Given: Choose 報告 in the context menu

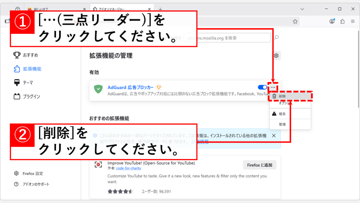Looking at the screenshot, I should (x=290, y=114).
